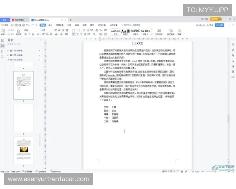
Task: Switch to the Developer Tools ribbon tab
Action: (102, 25)
